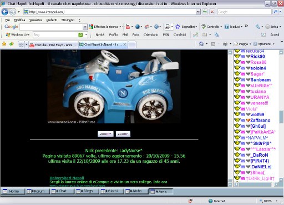Refresh the page with the green arrows icon
Image resolution: width=284 pixels, height=205 pixels.
pos(205,12)
